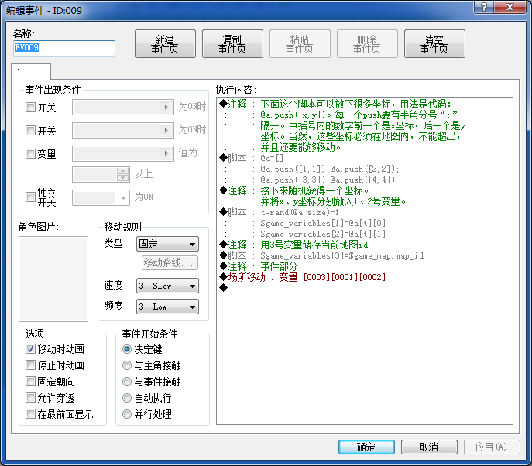This screenshot has width=532, height=466.
Task: Enable the first 开关 condition checkbox
Action: [30, 108]
